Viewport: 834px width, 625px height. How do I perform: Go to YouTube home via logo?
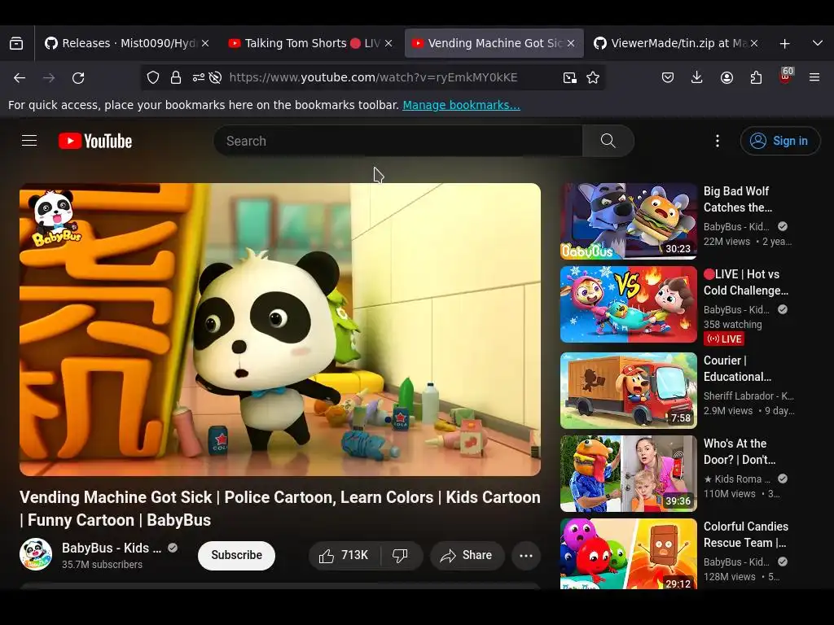click(x=95, y=141)
